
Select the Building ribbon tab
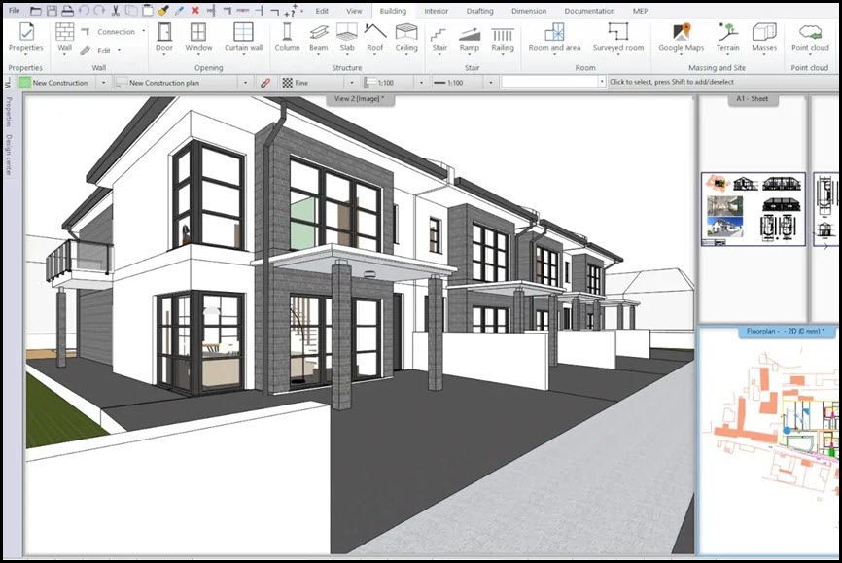[x=393, y=11]
